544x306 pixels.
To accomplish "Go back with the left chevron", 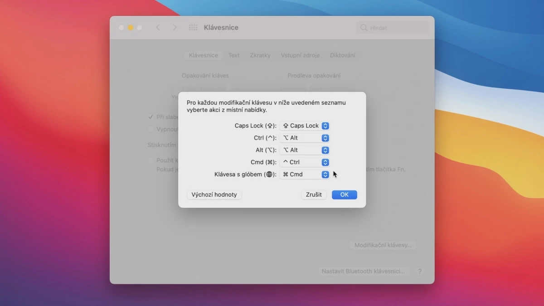I will [x=158, y=28].
